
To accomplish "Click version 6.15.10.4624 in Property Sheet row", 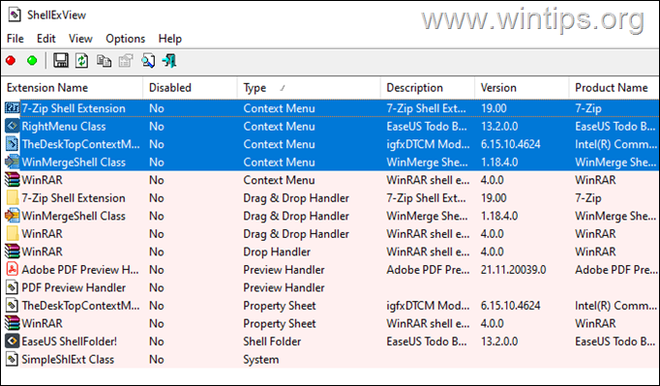I will [x=511, y=306].
